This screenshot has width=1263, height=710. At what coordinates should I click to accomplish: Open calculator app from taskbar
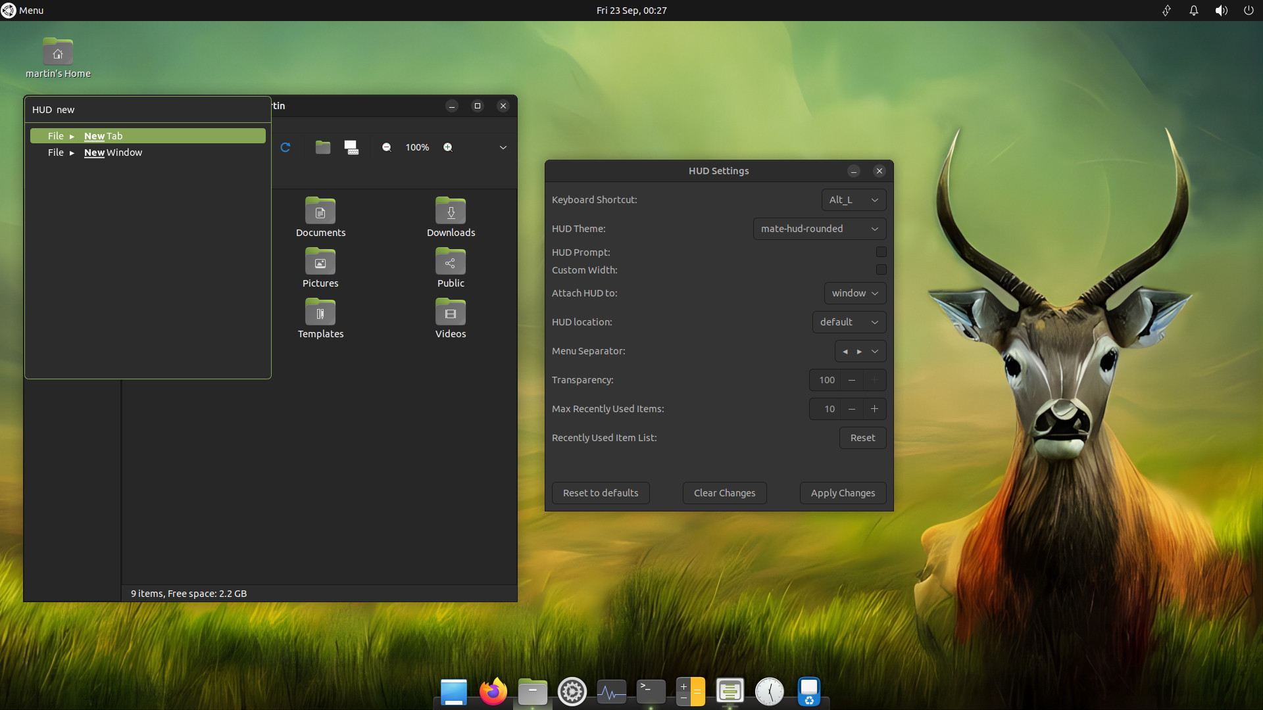[x=689, y=690]
